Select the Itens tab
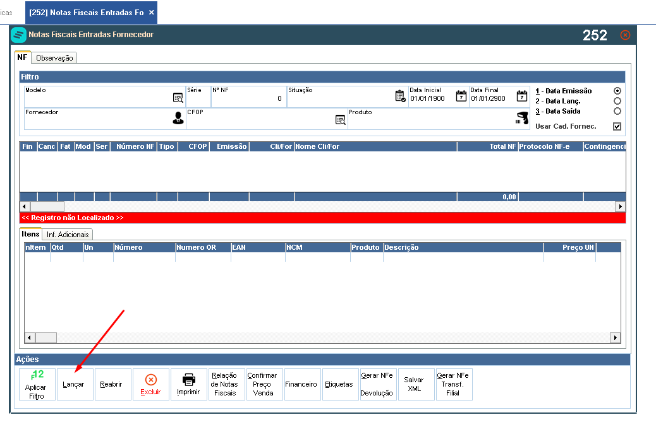 click(30, 234)
